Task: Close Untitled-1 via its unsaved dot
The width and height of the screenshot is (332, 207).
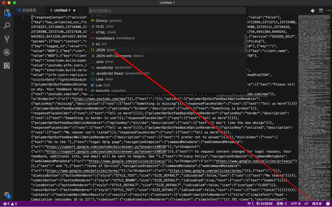Action: coord(74,10)
